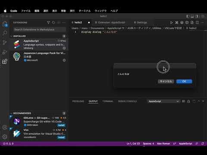The width and height of the screenshot is (207, 155).
Task: Open Run and Debug view in activity bar
Action: [x=5, y=52]
